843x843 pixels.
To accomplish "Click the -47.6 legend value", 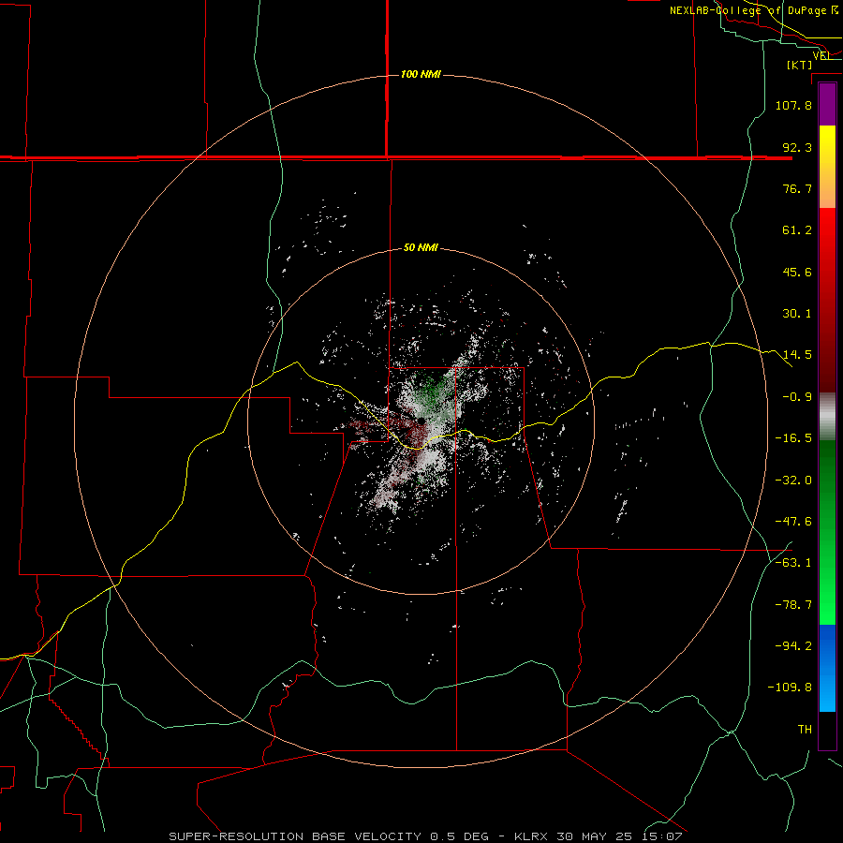I will click(793, 522).
